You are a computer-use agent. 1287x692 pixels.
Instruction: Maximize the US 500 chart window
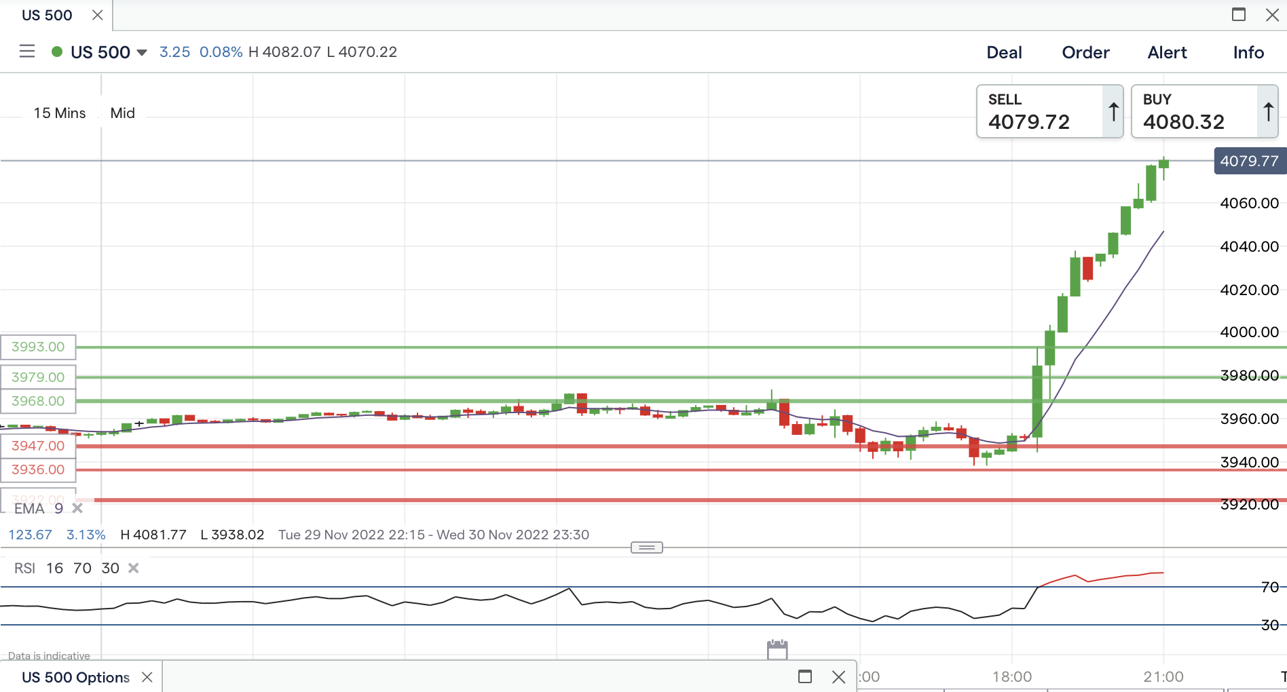coord(1239,14)
